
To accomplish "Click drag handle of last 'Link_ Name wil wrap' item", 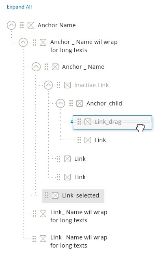I will point(34,239).
